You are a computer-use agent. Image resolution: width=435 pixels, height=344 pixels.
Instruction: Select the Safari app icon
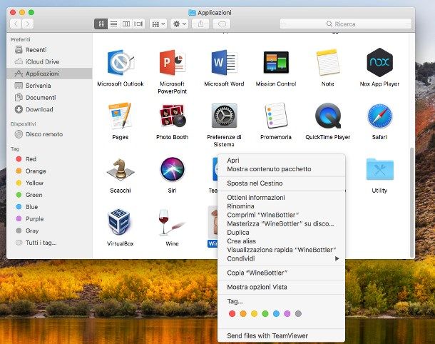(379, 116)
